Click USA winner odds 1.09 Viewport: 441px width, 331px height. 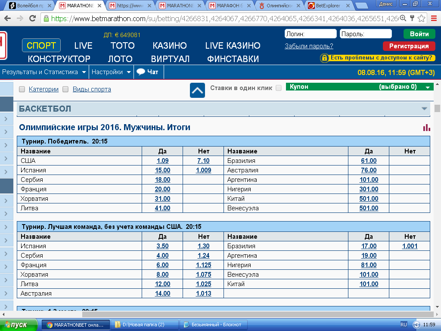pyautogui.click(x=162, y=161)
